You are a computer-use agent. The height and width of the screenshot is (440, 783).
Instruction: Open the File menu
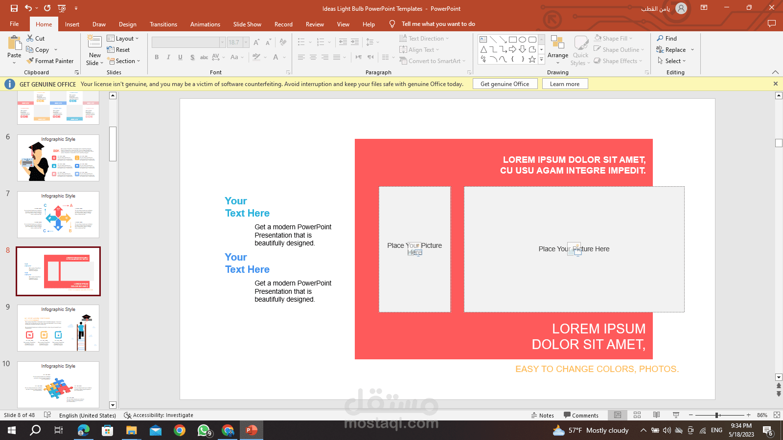click(x=14, y=24)
